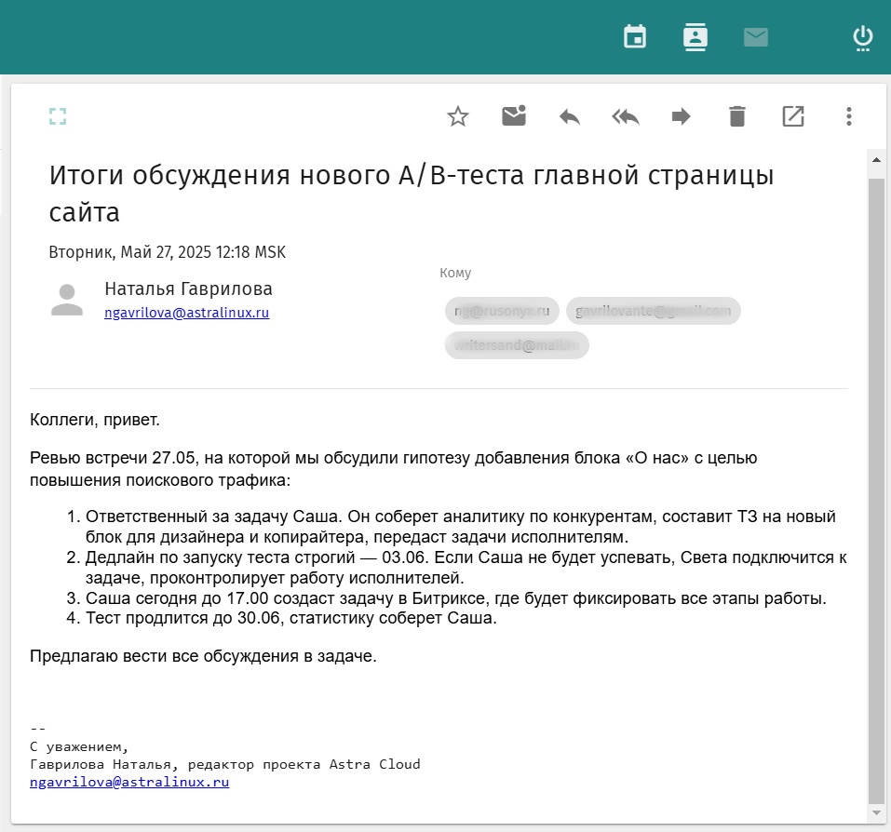
Task: Click the date Вторник, Май 27, 2025 12:18 MSK
Action: [x=167, y=251]
